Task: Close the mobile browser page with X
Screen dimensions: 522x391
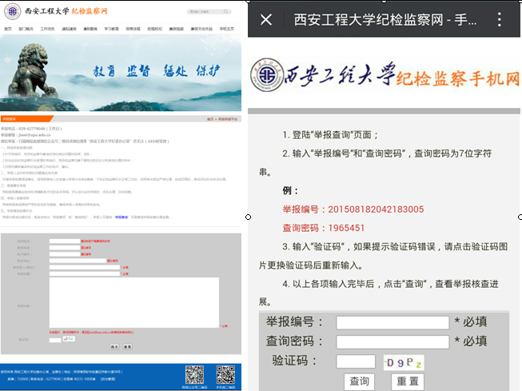Action: [266, 19]
